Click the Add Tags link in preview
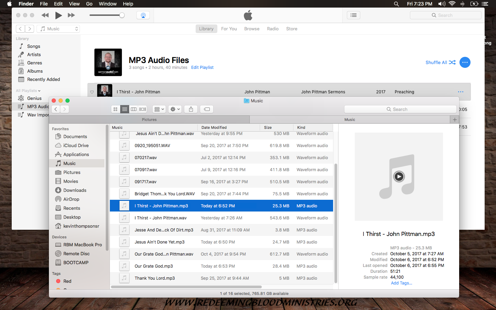Screen dimensions: 496x310 [401, 283]
